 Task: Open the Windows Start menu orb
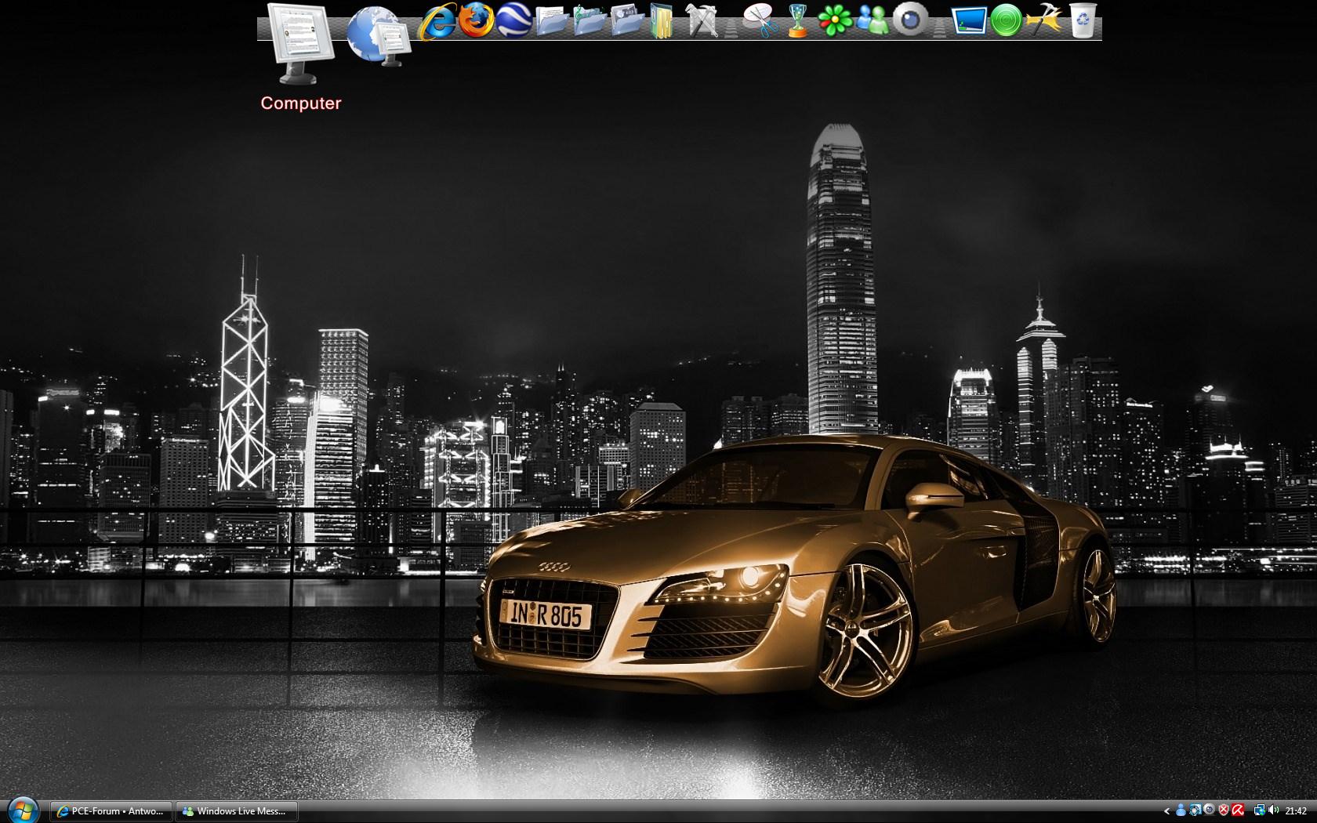pyautogui.click(x=23, y=810)
